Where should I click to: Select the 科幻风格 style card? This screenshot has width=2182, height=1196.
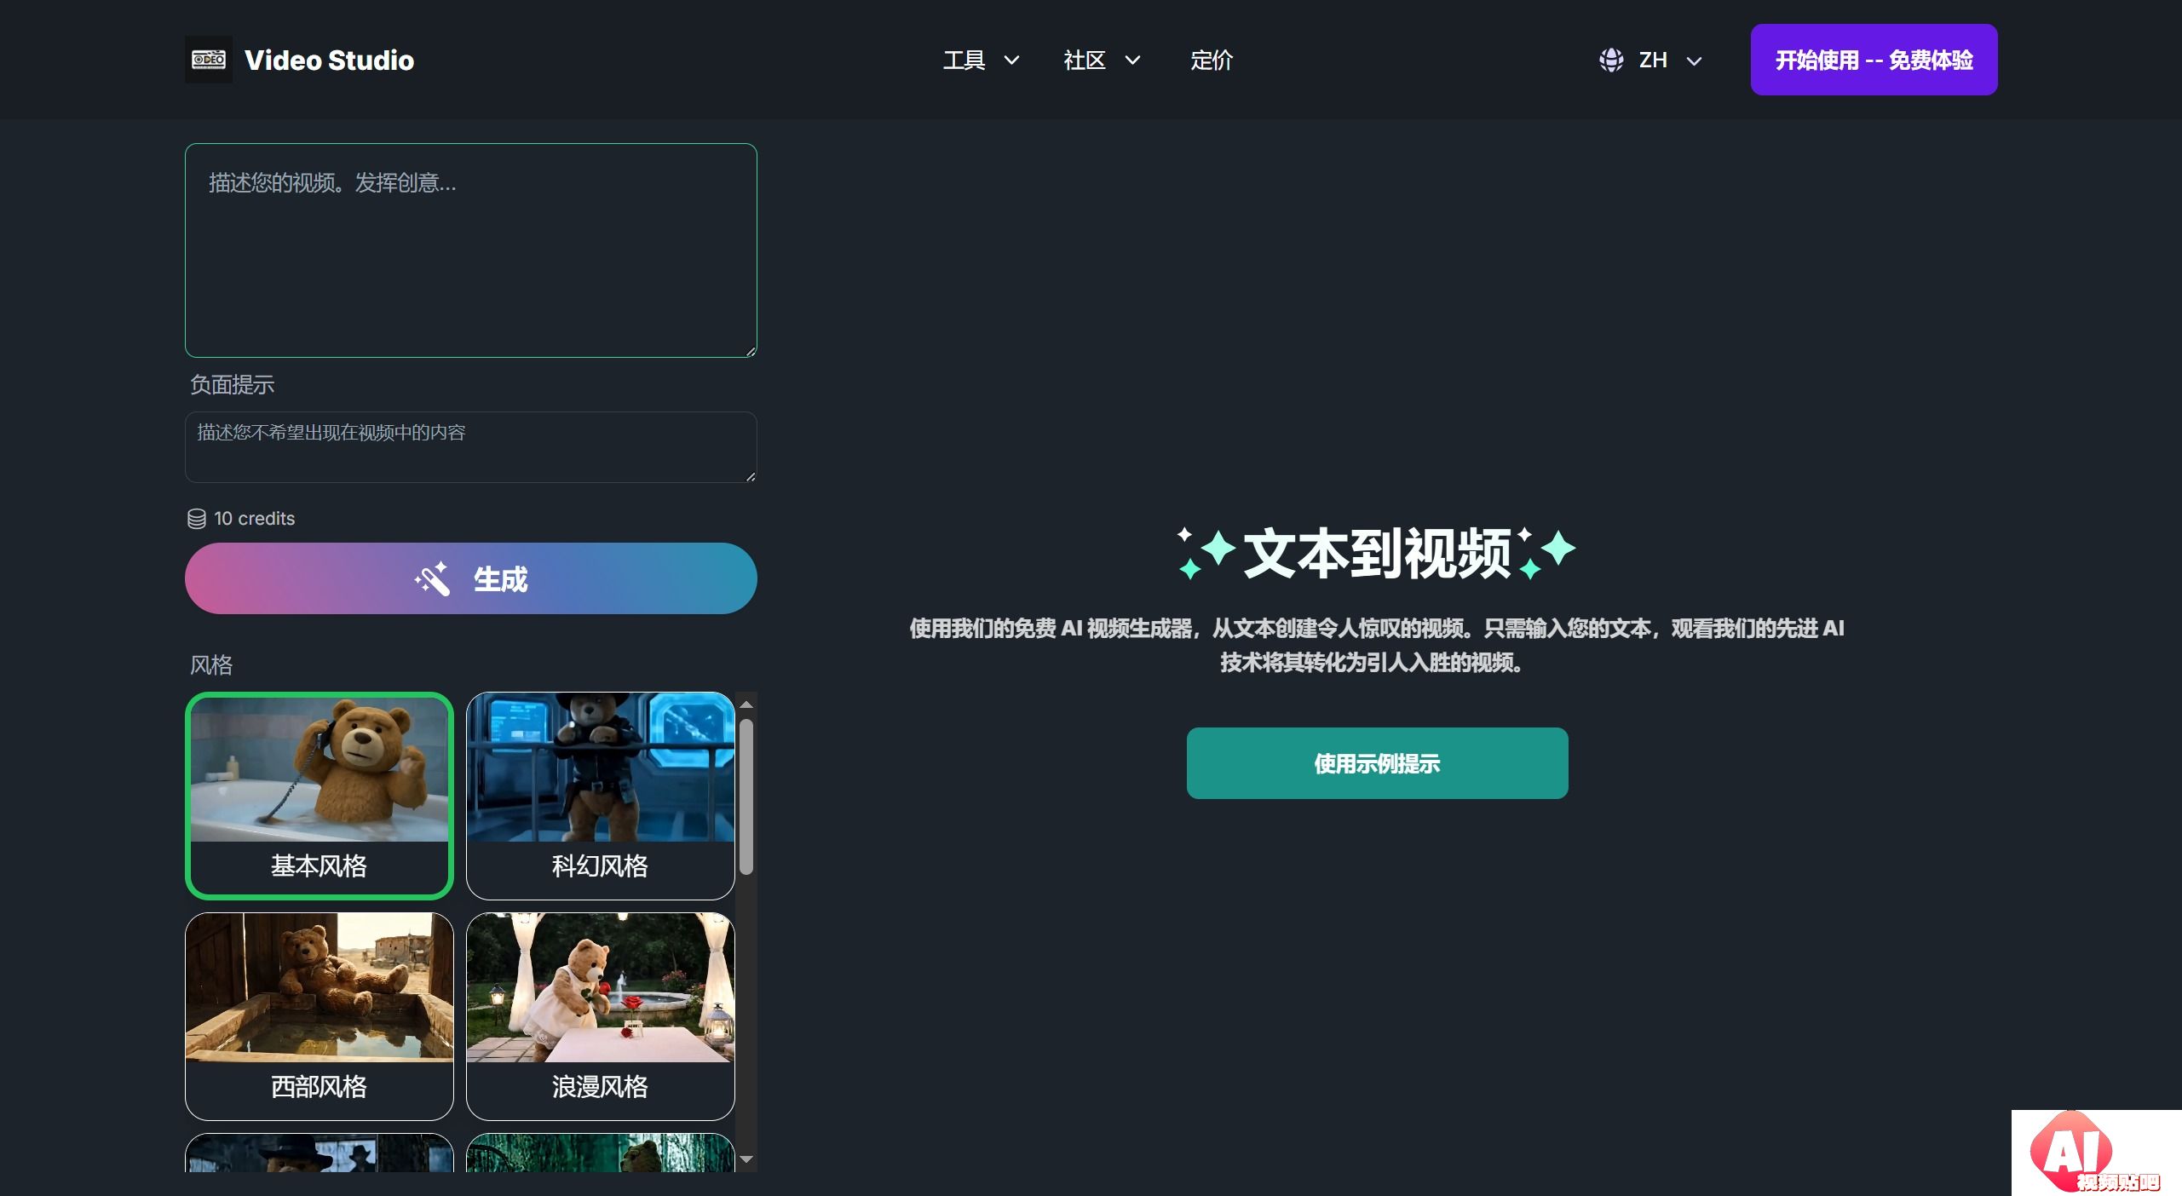pyautogui.click(x=601, y=796)
